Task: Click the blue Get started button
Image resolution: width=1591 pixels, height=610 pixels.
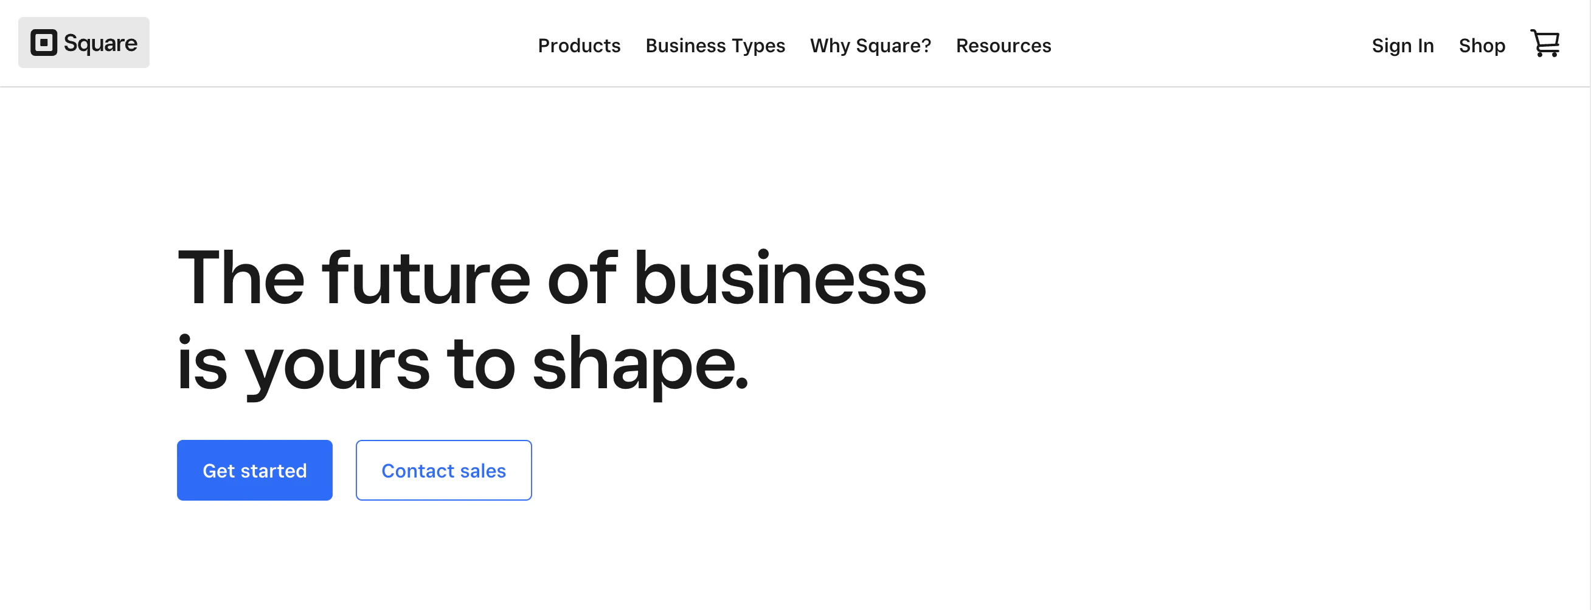Action: coord(254,470)
